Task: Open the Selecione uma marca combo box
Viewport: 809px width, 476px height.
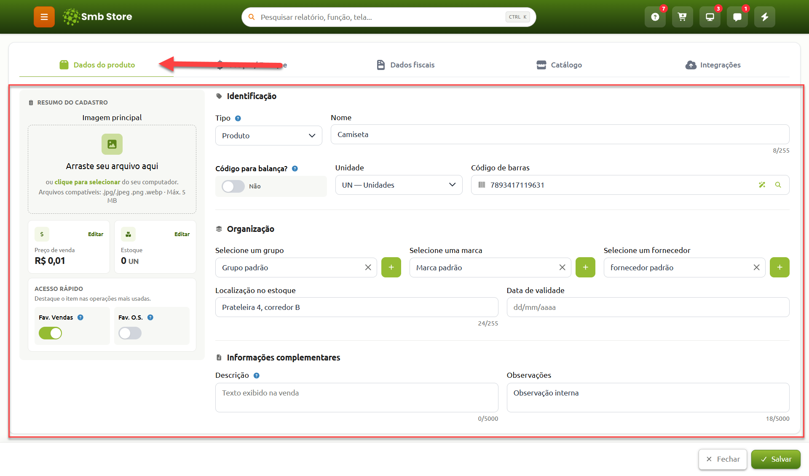Action: pyautogui.click(x=490, y=267)
